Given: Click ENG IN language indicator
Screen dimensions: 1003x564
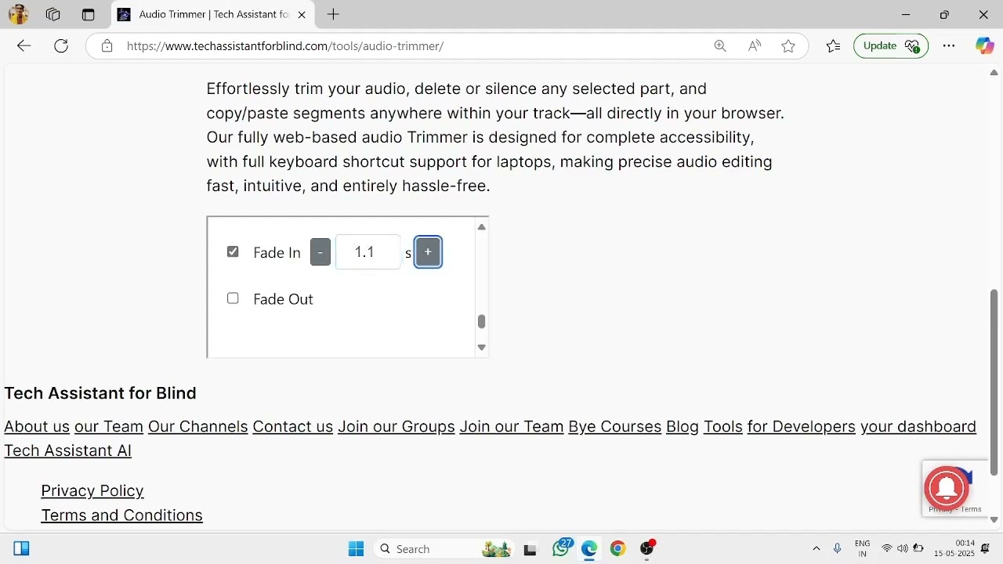Looking at the screenshot, I should tap(863, 549).
